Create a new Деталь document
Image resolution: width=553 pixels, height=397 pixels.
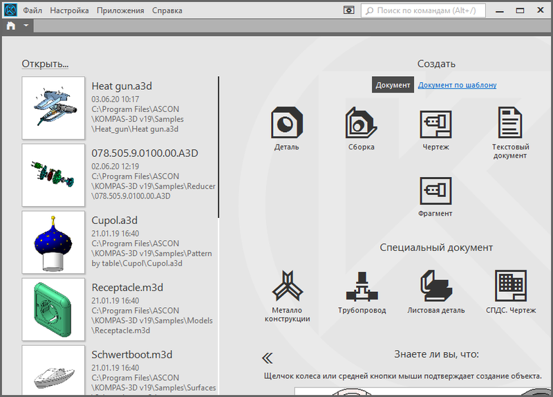coord(286,129)
